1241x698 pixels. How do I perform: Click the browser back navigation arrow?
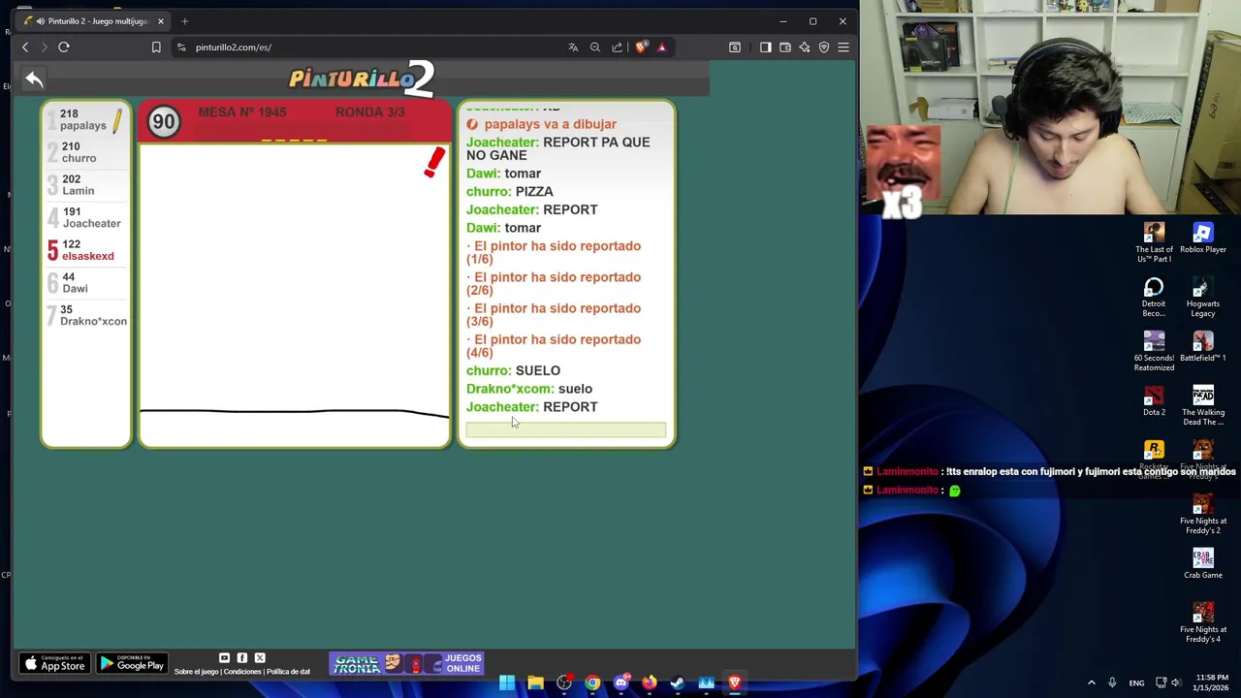(25, 47)
